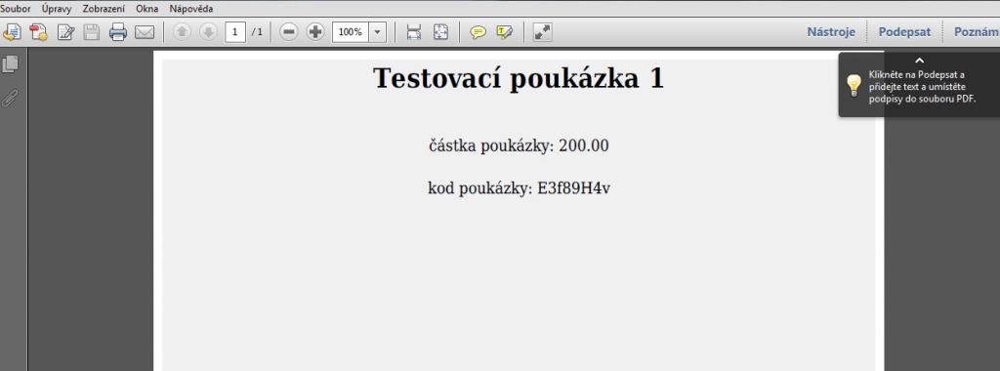Select the fit width scrolling icon
The image size is (1000, 371).
pos(414,32)
